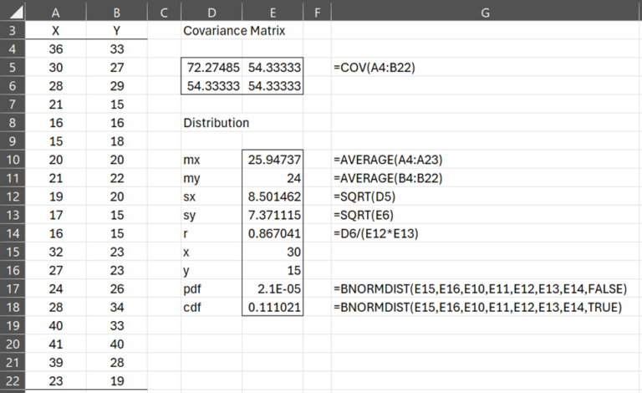Select the mx value 25.94737
Screen dimensions: 642x393
(272, 158)
